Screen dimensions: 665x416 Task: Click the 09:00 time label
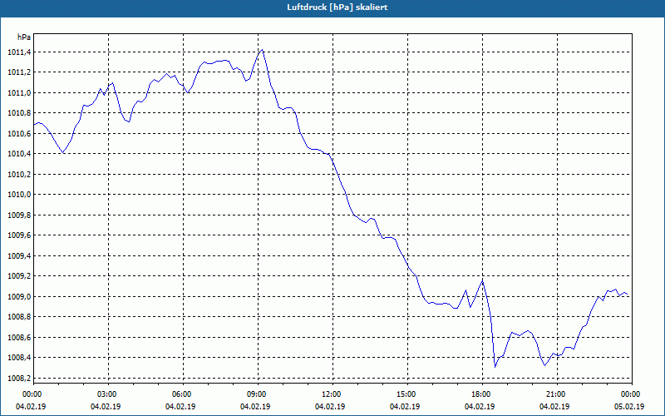pyautogui.click(x=256, y=394)
